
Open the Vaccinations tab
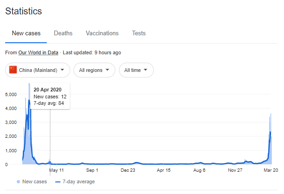tap(102, 33)
